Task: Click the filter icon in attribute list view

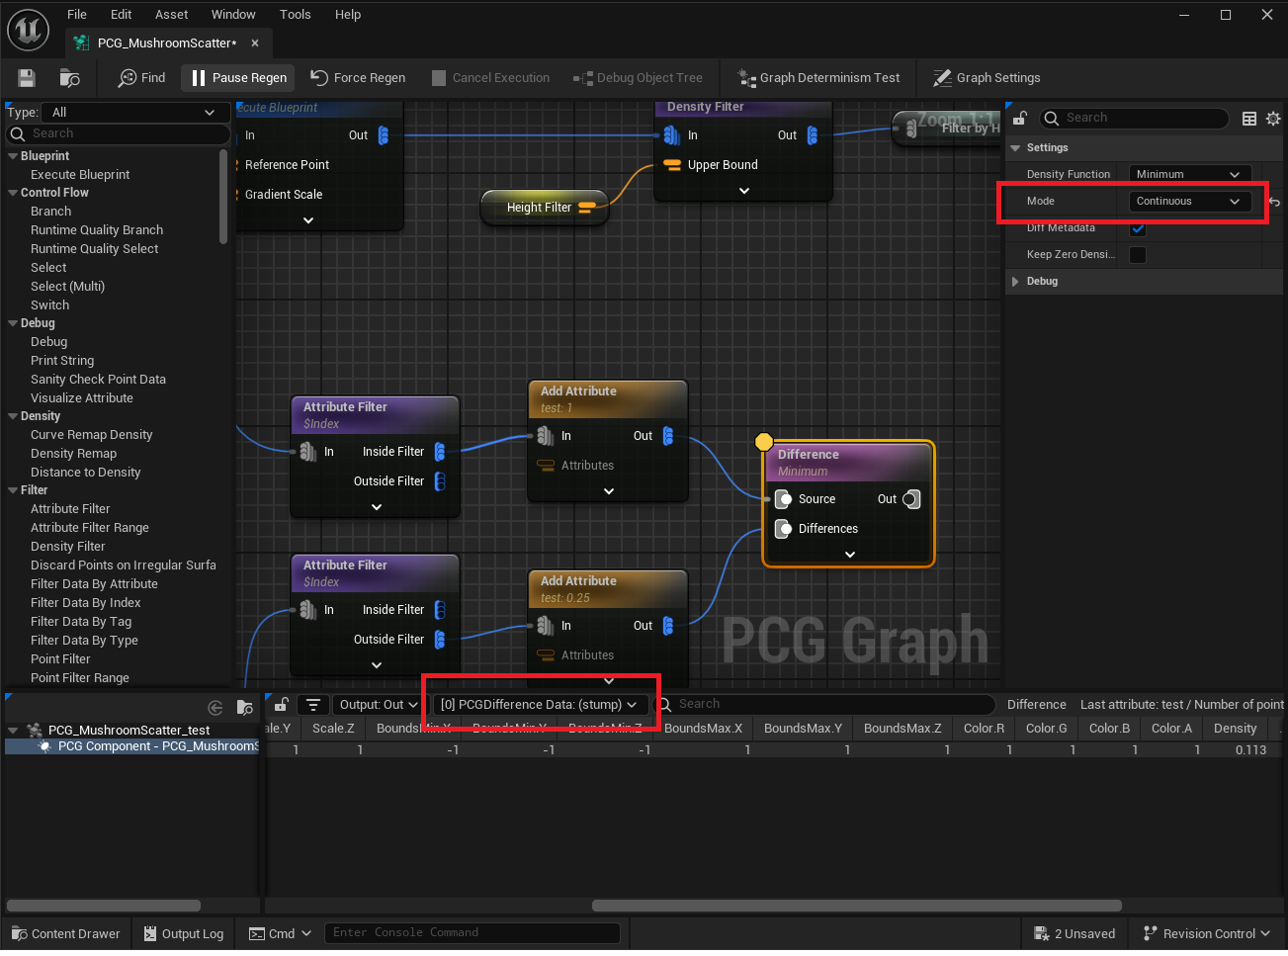Action: 313,705
